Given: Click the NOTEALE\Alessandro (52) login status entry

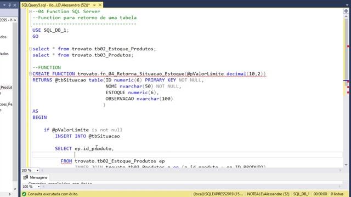Looking at the screenshot, I should [268, 194].
